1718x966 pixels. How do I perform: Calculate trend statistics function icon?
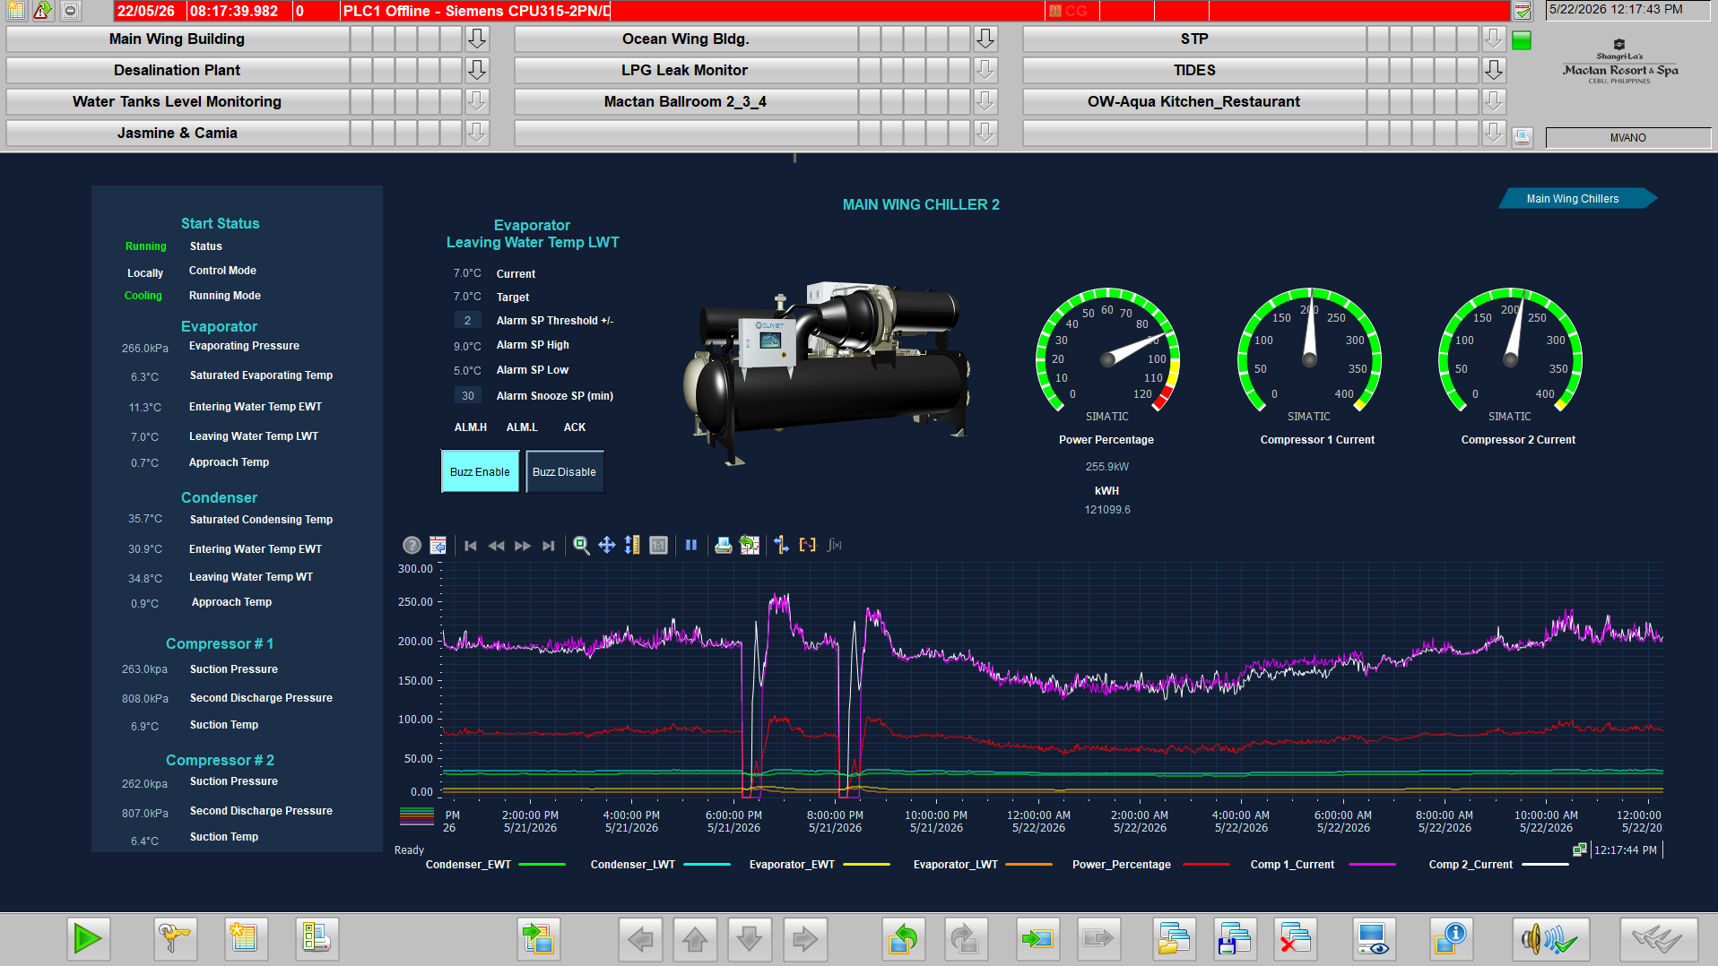point(834,545)
